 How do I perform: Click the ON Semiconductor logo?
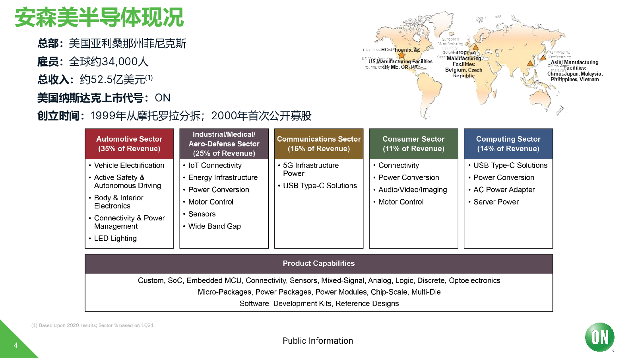[599, 337]
